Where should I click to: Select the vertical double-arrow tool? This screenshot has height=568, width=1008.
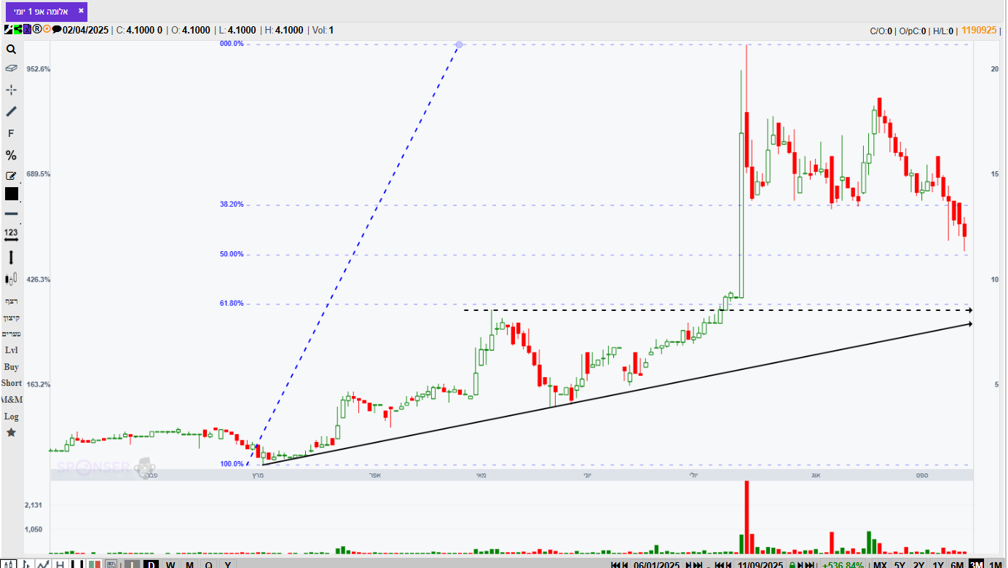11,257
